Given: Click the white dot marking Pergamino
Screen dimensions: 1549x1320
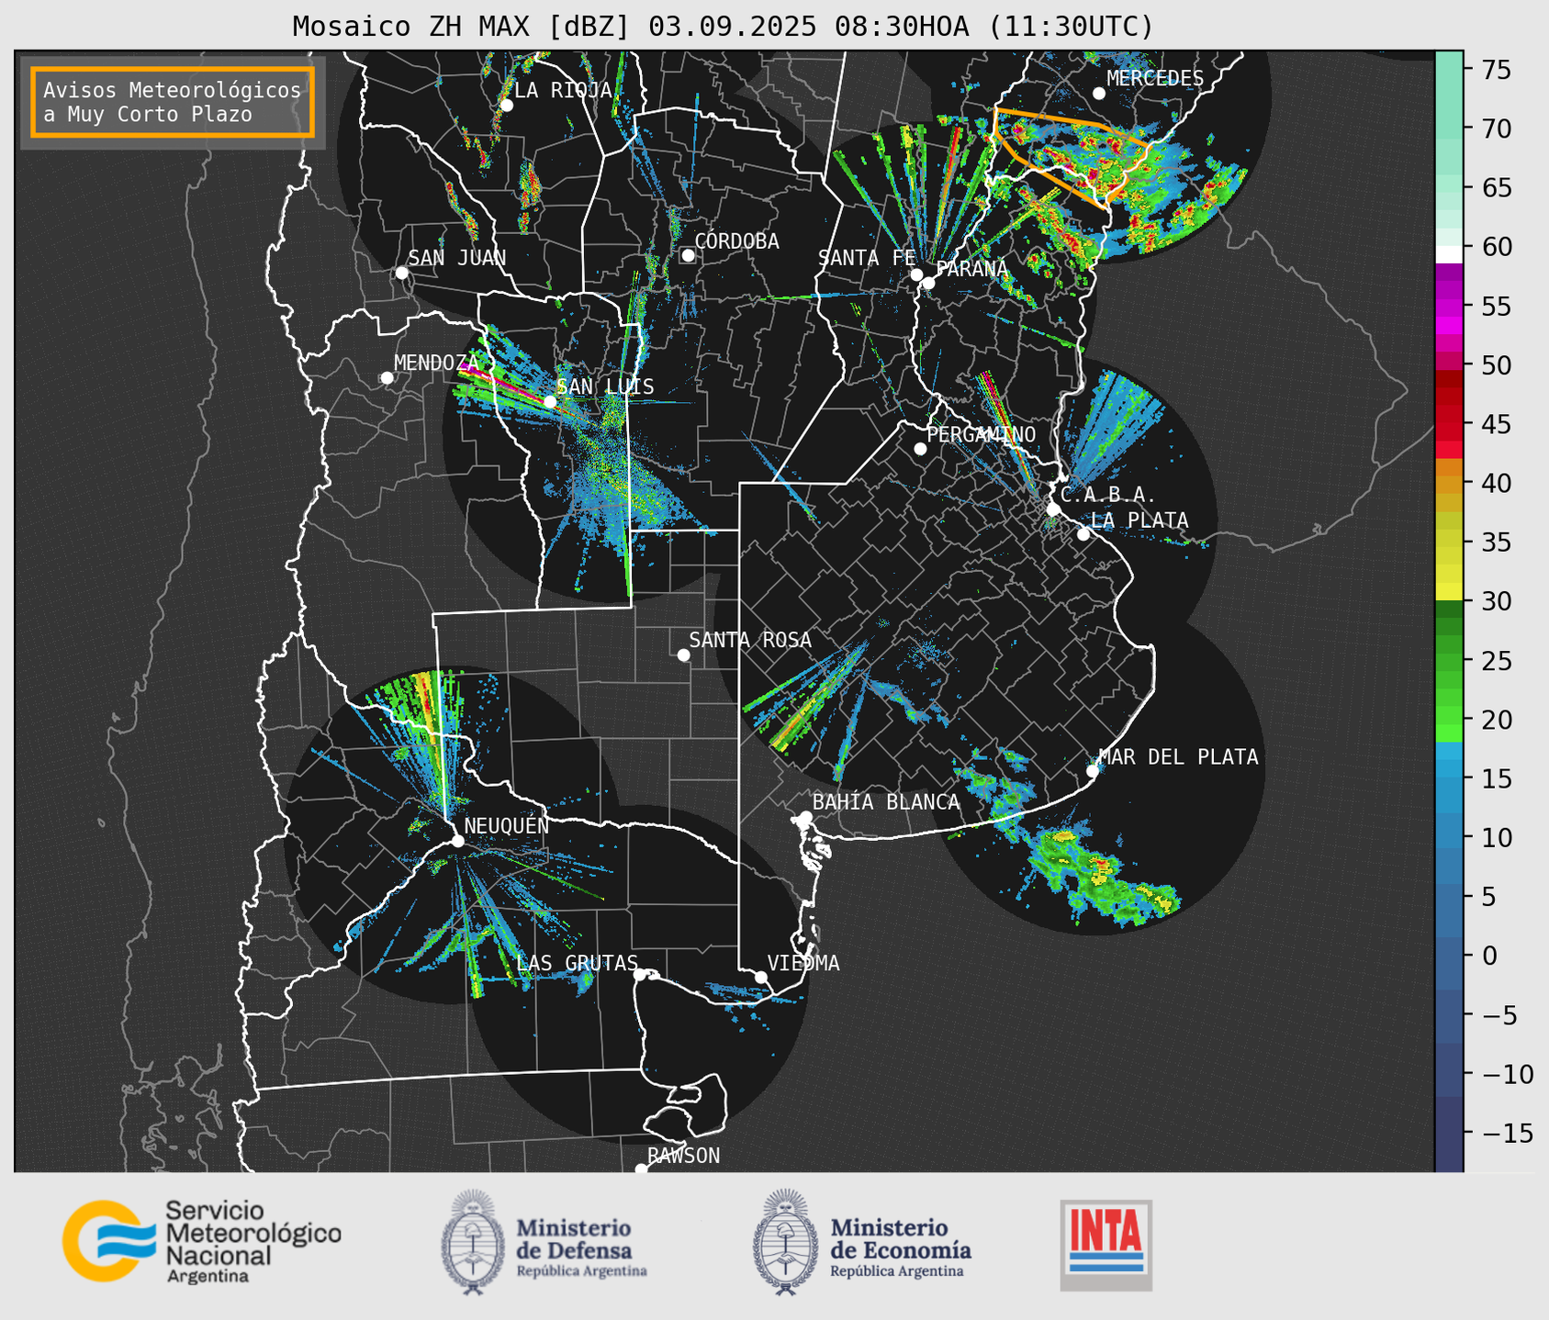Looking at the screenshot, I should [920, 449].
